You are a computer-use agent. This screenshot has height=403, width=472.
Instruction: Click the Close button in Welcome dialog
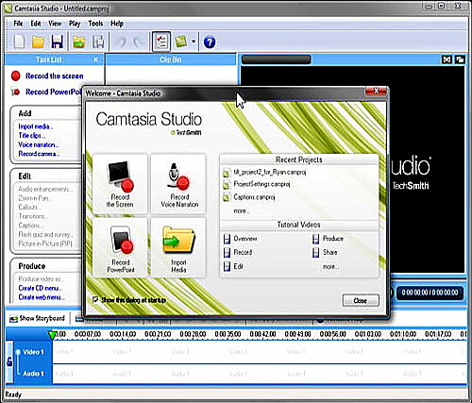(361, 301)
